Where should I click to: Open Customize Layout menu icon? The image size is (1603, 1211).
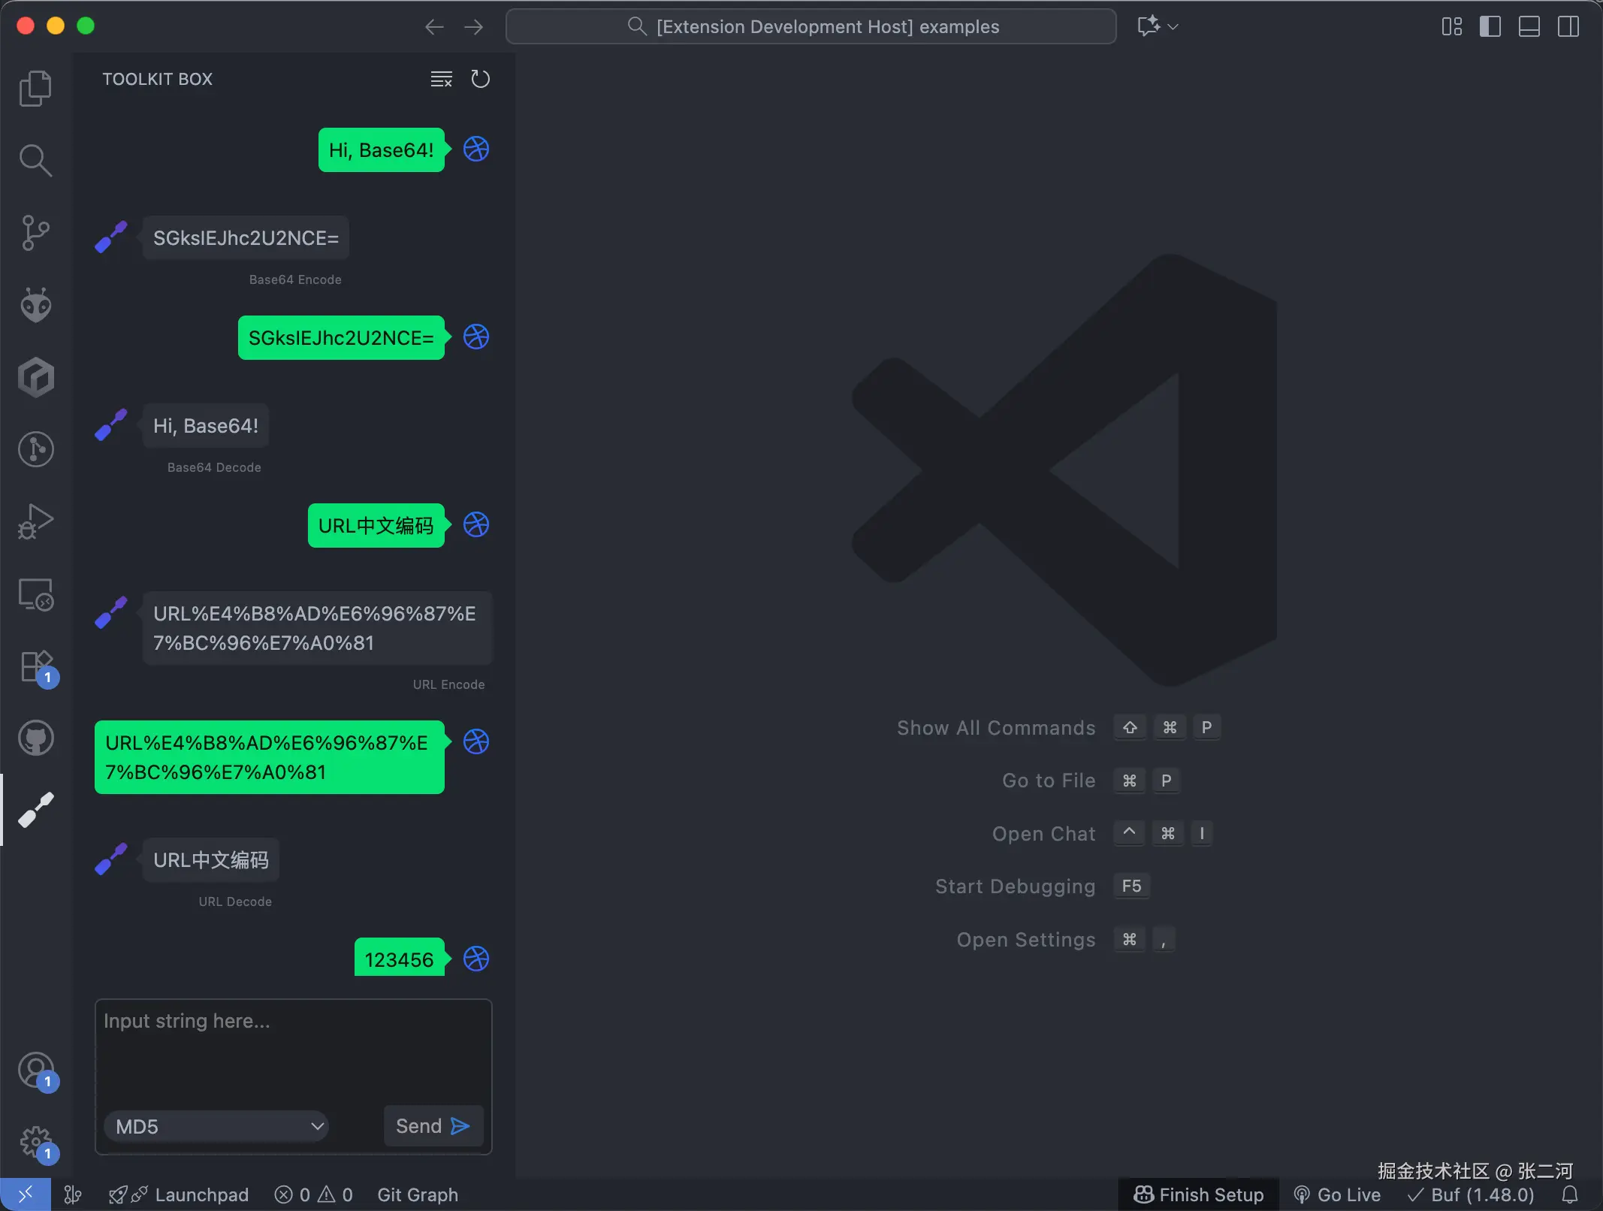coord(1451,27)
